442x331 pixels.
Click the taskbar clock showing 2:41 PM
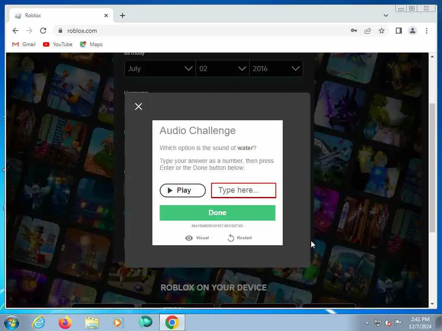420,323
